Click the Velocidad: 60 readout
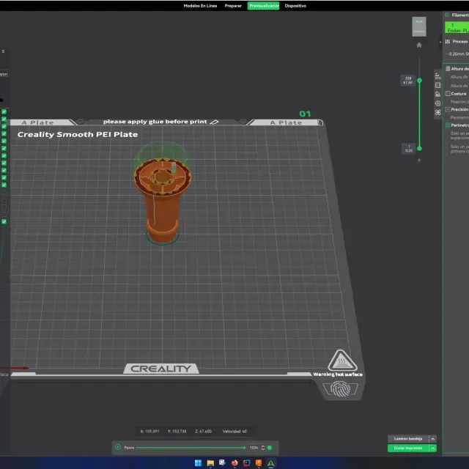469x469 pixels. coord(234,432)
